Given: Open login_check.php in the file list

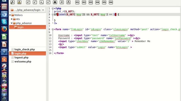Looking at the screenshot, I should point(25,49).
